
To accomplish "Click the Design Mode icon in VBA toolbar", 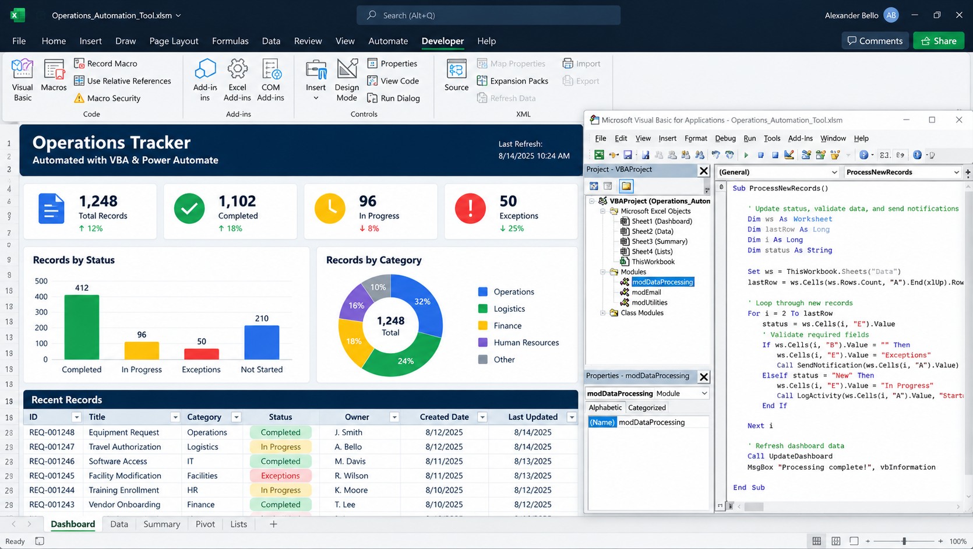I will (x=789, y=155).
